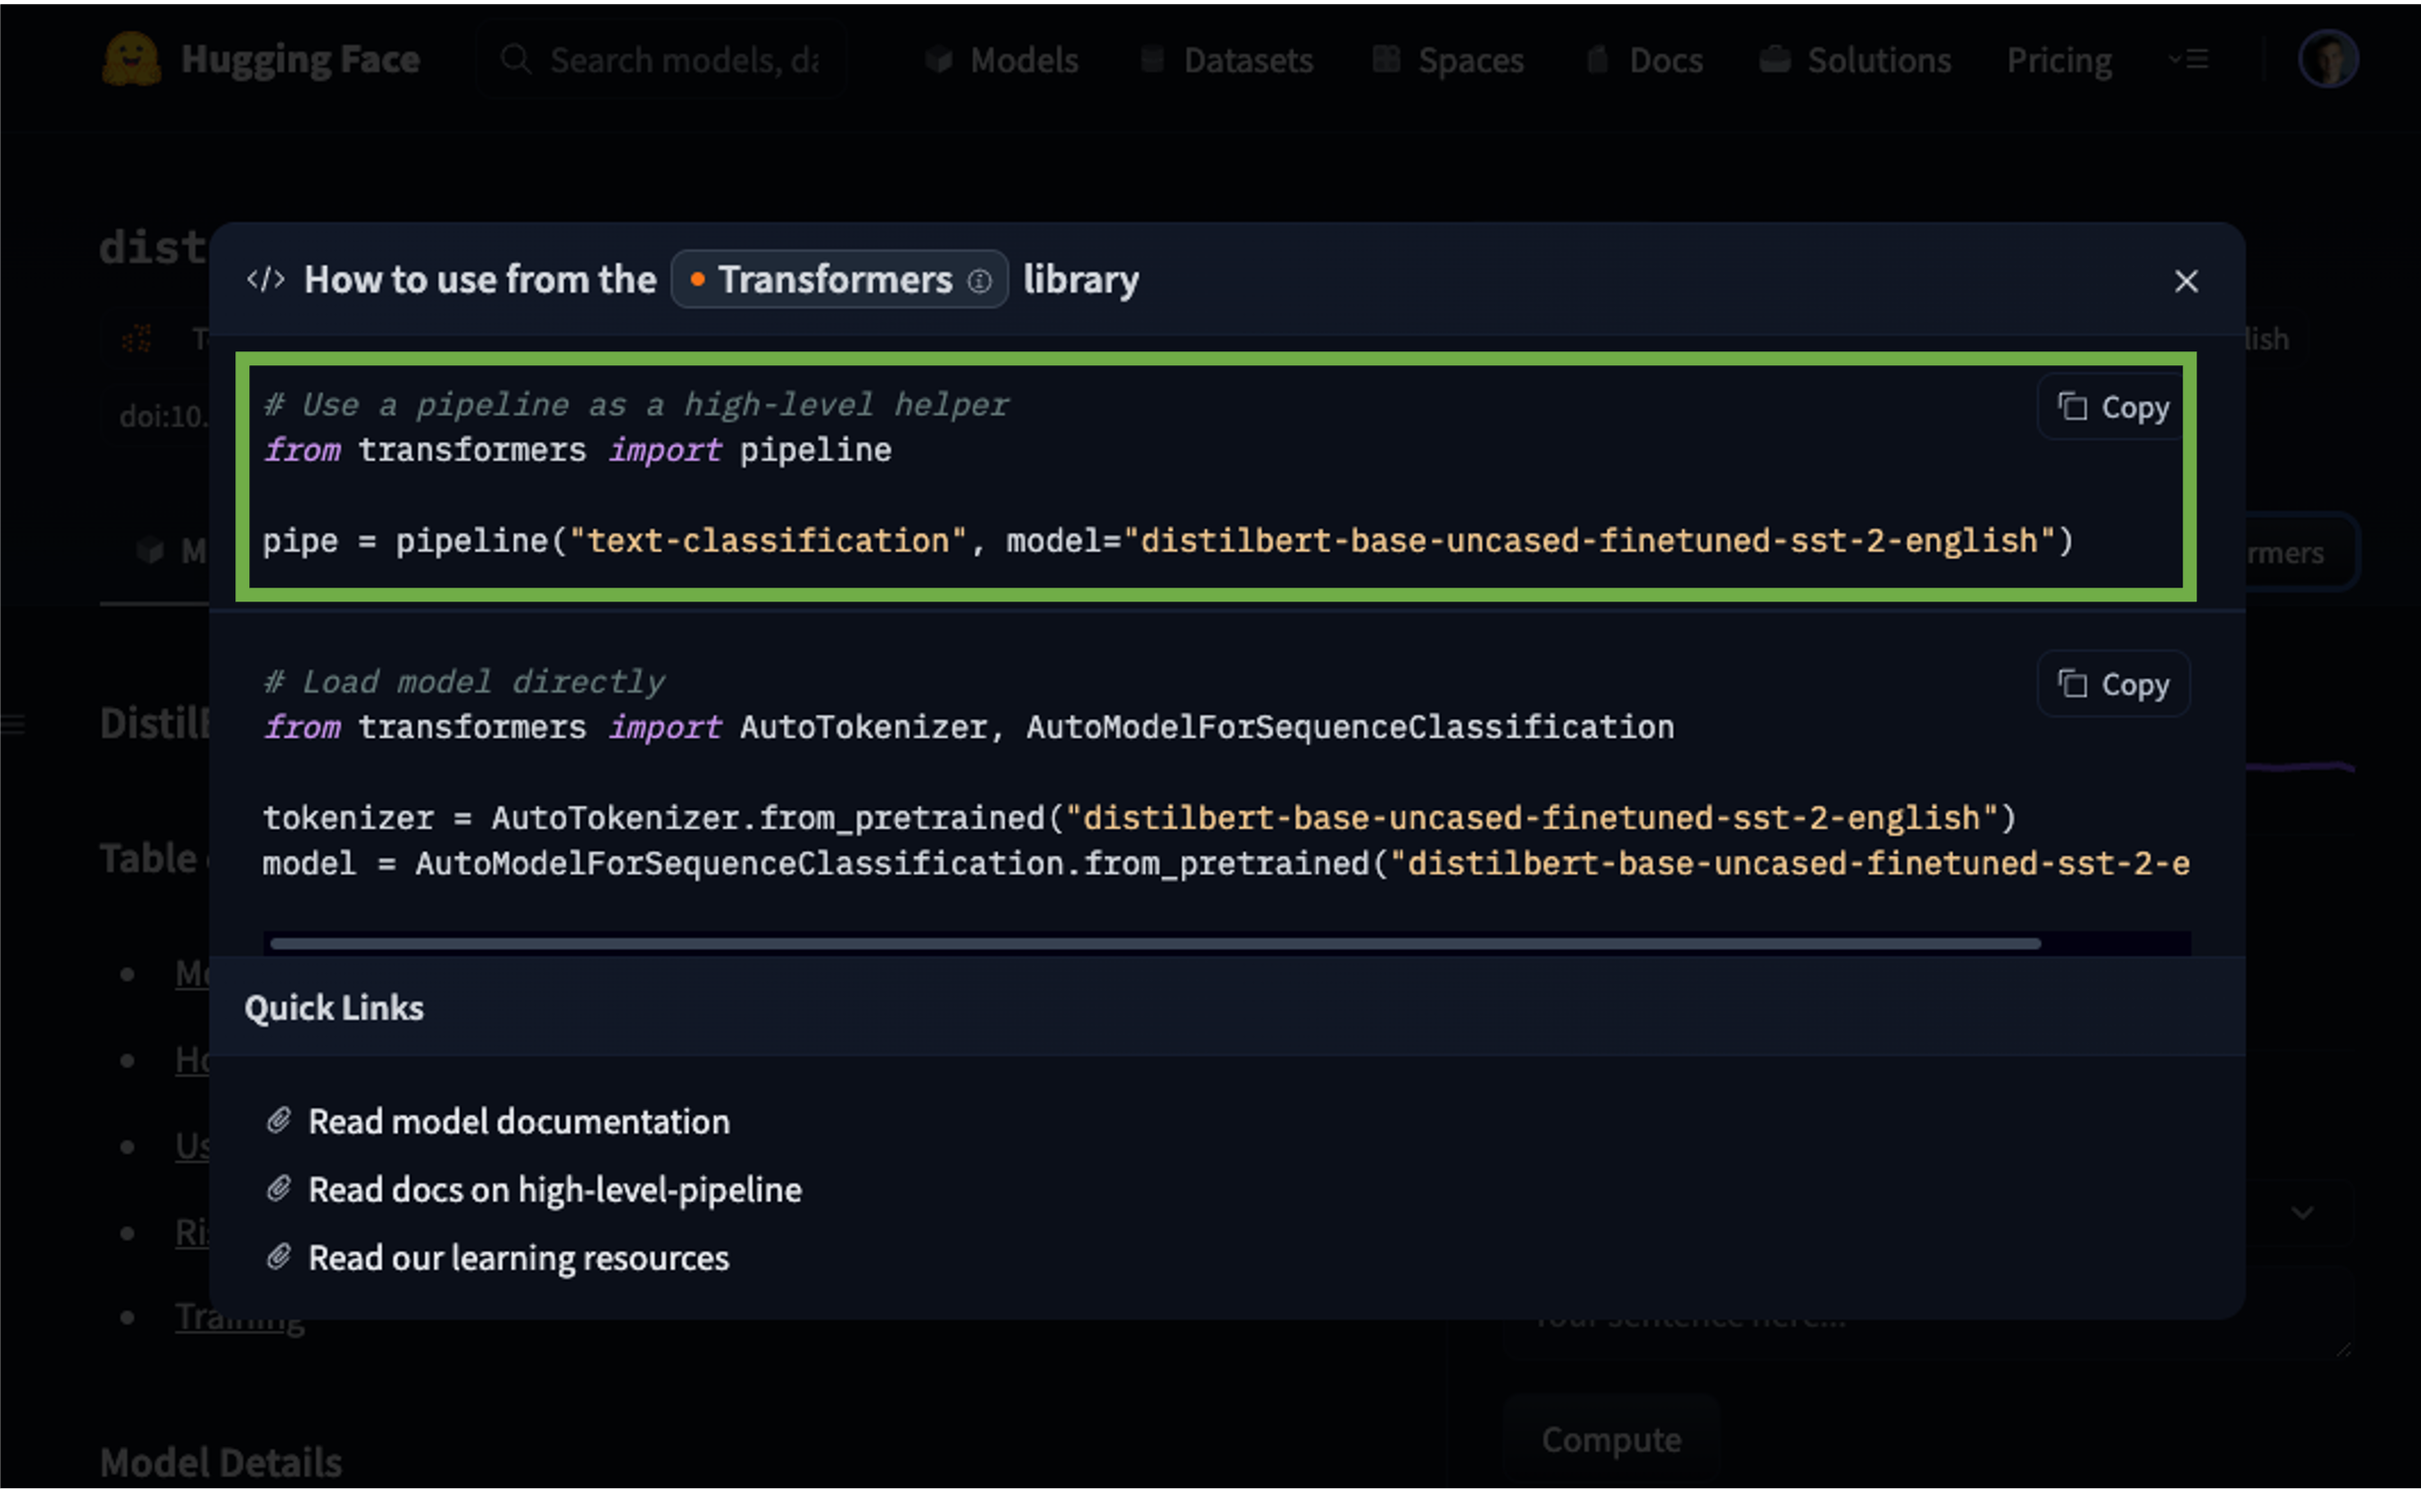Click the copy icon inside first Copy button
Image resolution: width=2421 pixels, height=1492 pixels.
(x=2071, y=406)
